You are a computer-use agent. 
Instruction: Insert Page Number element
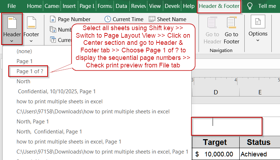click(x=70, y=19)
